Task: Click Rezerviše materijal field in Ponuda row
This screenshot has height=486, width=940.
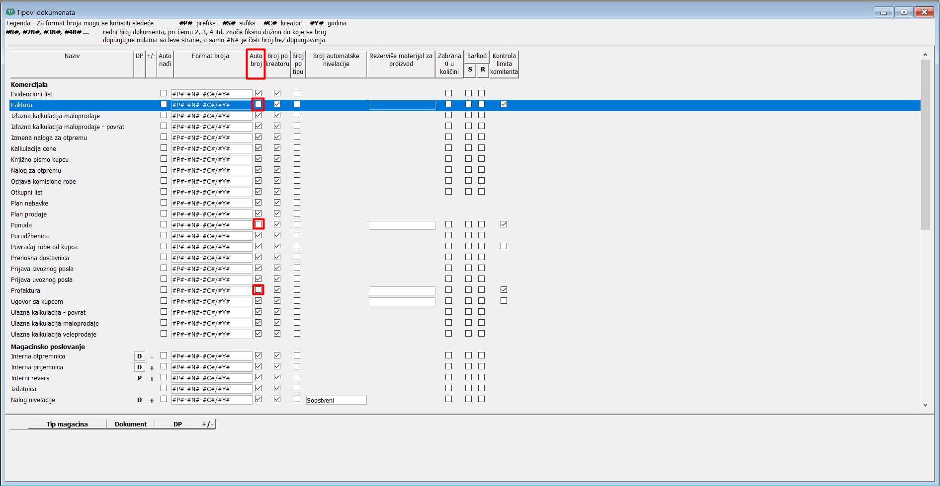Action: [402, 225]
